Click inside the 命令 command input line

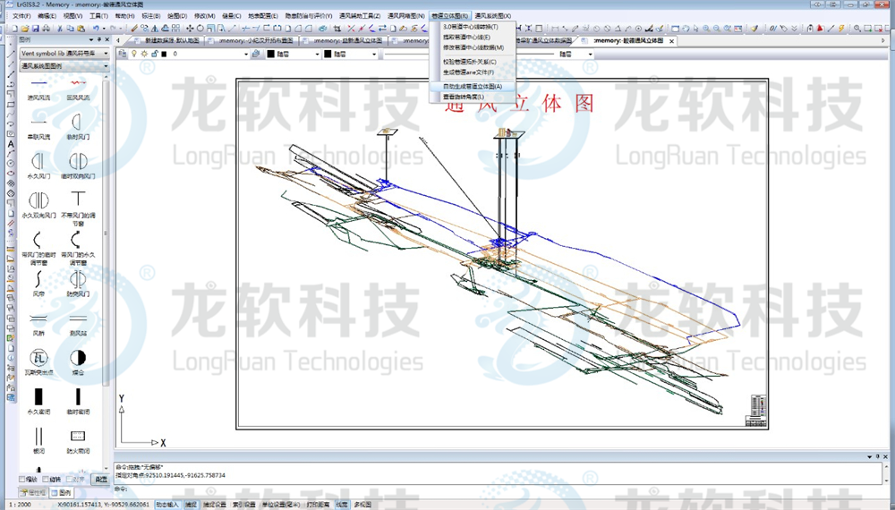tap(447, 489)
